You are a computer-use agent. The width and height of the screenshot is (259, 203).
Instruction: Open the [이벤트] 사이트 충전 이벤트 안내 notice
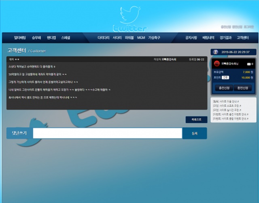(231, 114)
